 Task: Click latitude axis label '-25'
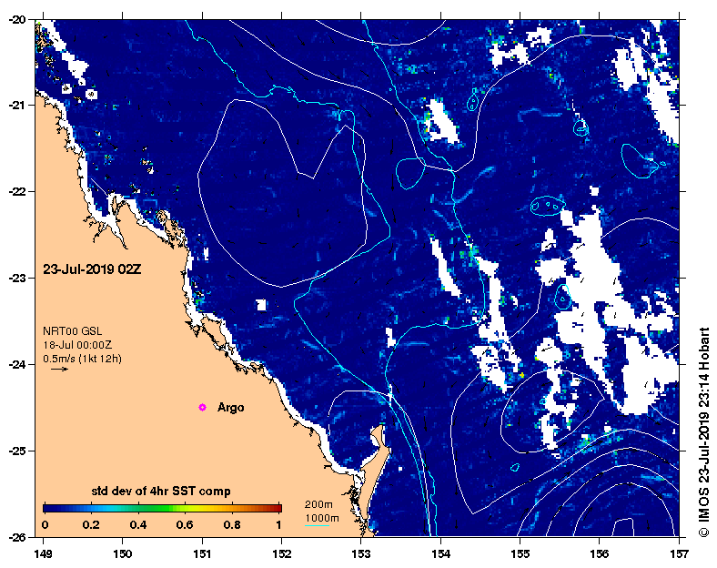17,451
